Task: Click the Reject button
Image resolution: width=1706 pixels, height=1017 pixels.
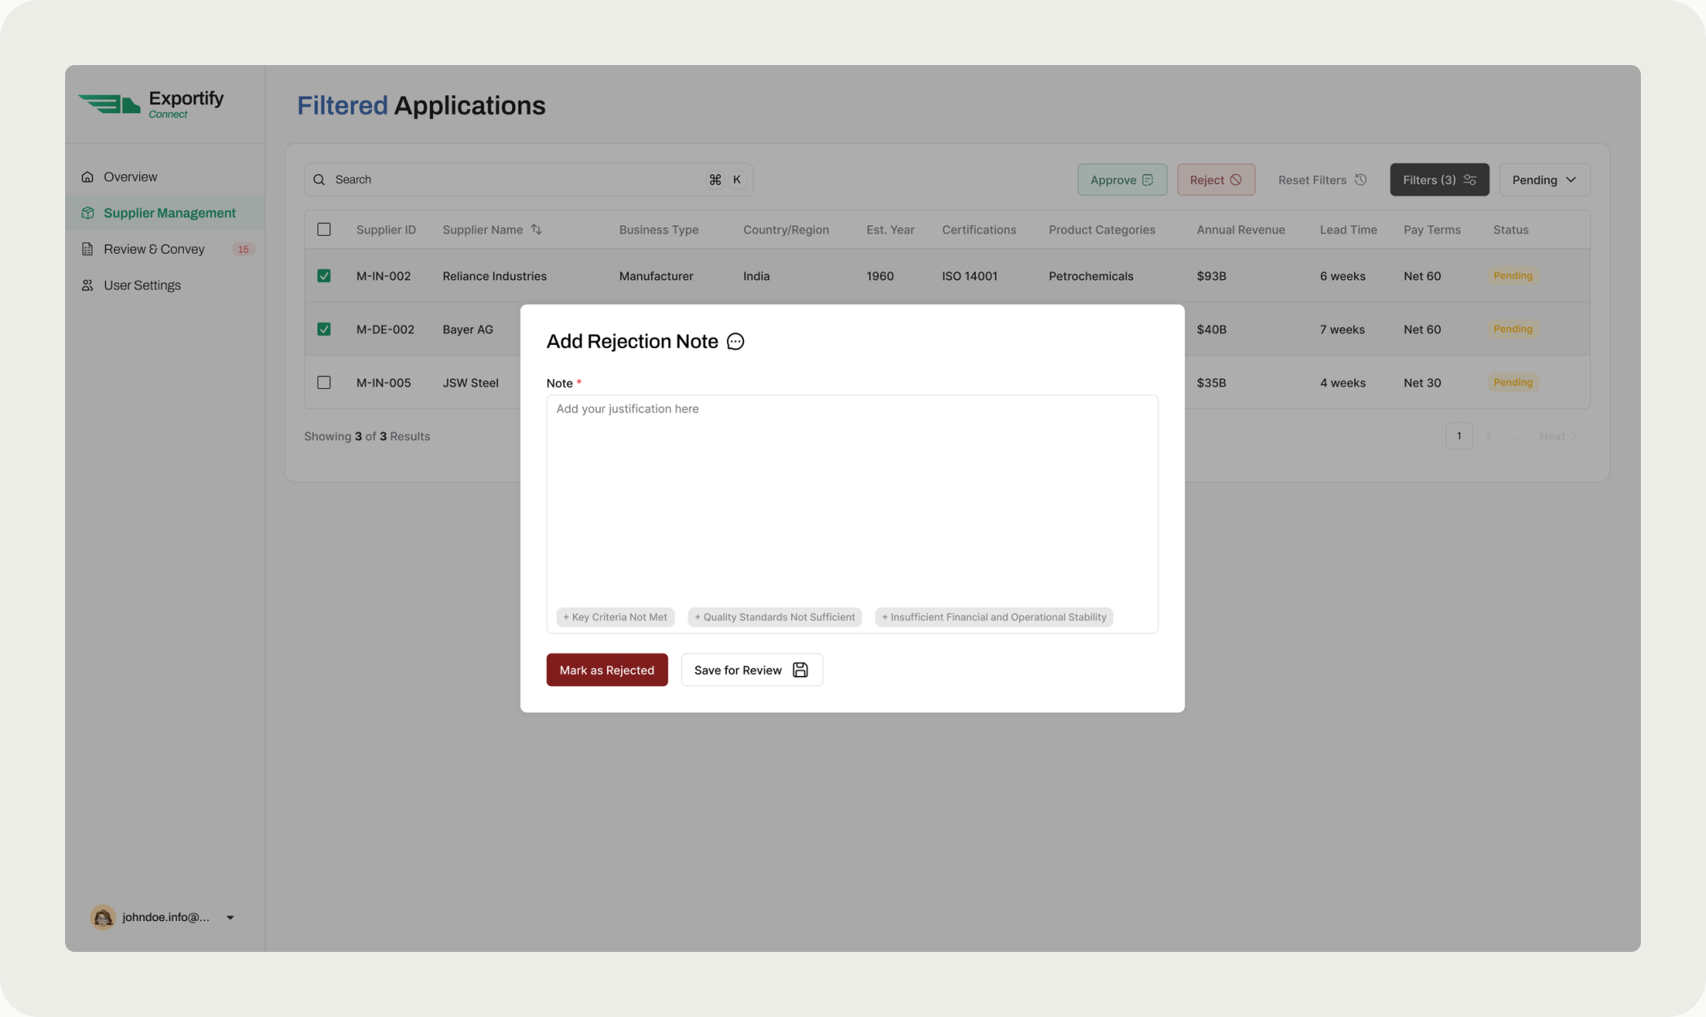Action: (x=1215, y=180)
